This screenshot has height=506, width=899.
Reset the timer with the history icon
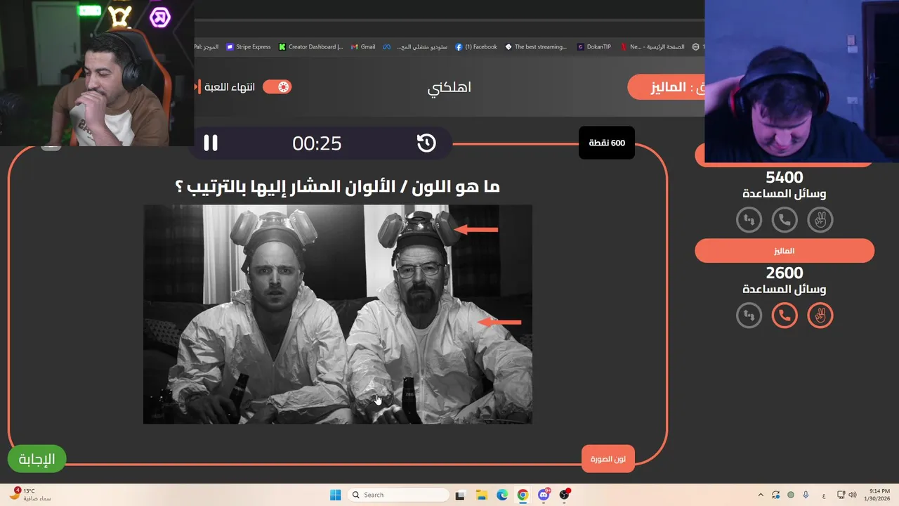(426, 143)
